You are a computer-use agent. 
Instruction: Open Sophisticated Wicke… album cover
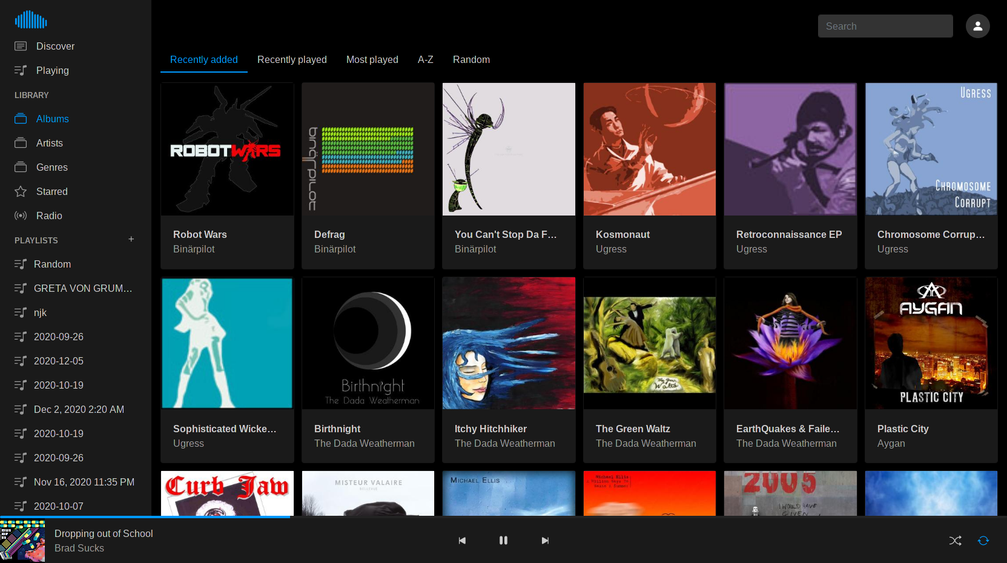[227, 343]
